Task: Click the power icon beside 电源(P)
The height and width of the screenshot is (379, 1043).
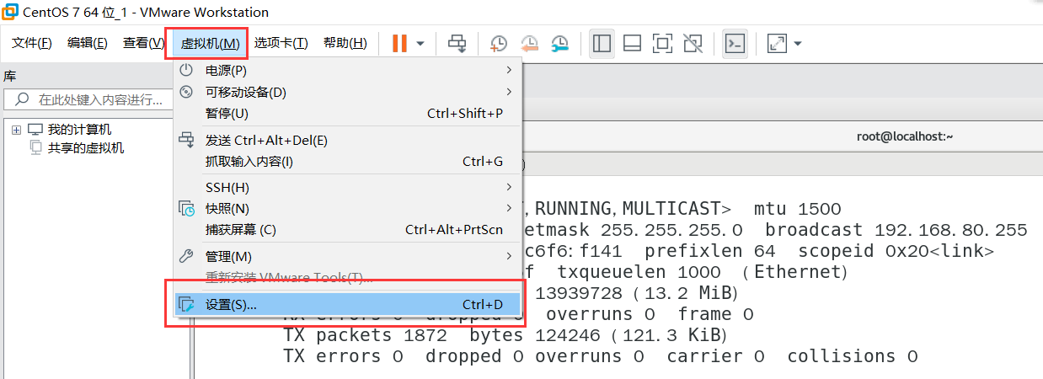Action: (x=186, y=70)
